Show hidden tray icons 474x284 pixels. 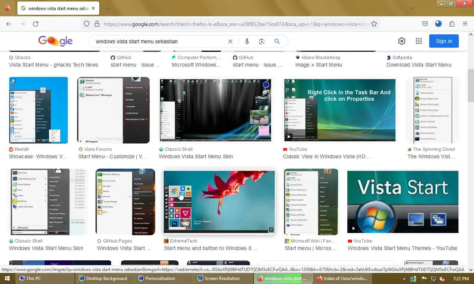pyautogui.click(x=404, y=278)
